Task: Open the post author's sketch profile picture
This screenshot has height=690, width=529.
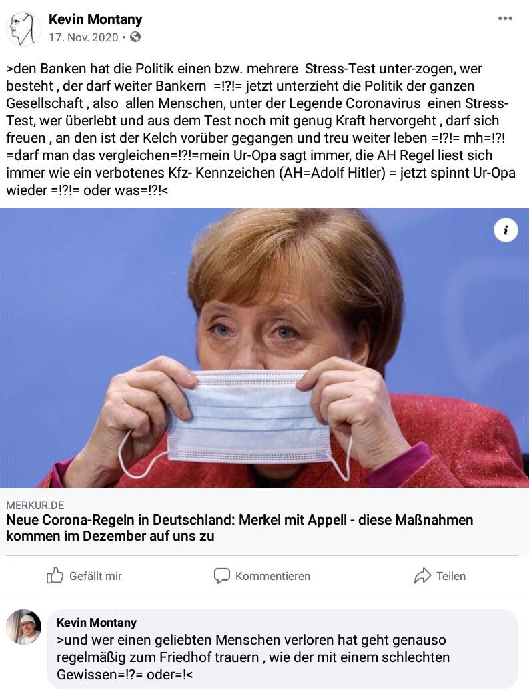Action: [23, 29]
